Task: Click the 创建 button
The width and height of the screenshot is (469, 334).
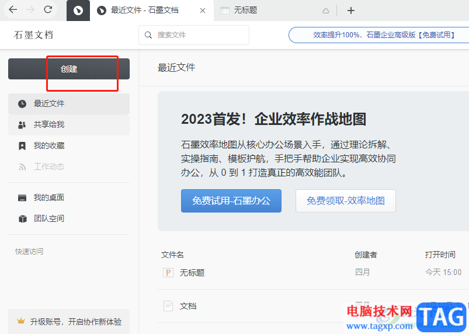Action: coord(69,69)
